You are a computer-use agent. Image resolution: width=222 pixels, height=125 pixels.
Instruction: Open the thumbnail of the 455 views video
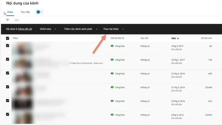click(x=22, y=76)
